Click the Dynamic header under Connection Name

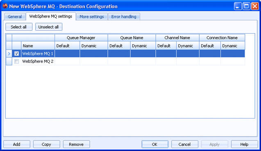(x=233, y=46)
